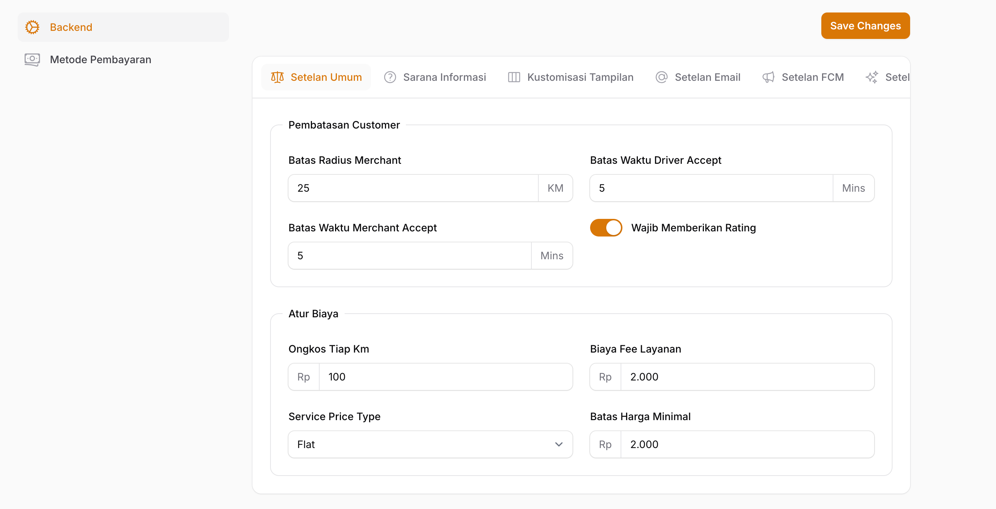The image size is (996, 509).
Task: Click the Ongkos Tiap Km input
Action: 445,377
